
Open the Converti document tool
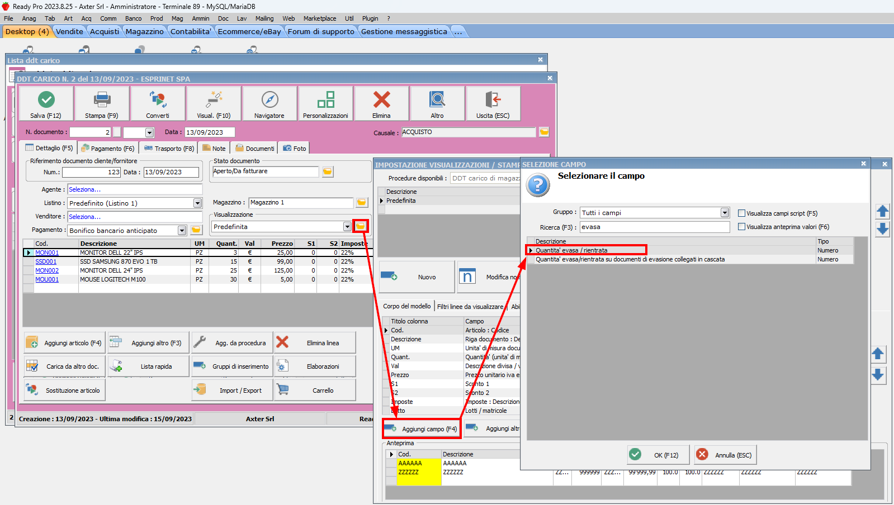158,103
